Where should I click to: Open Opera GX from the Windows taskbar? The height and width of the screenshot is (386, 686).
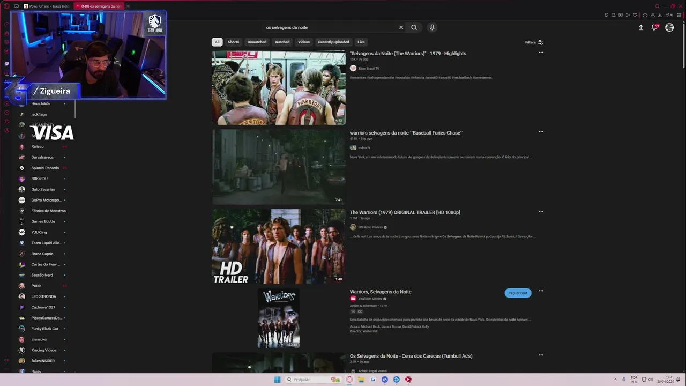click(349, 380)
